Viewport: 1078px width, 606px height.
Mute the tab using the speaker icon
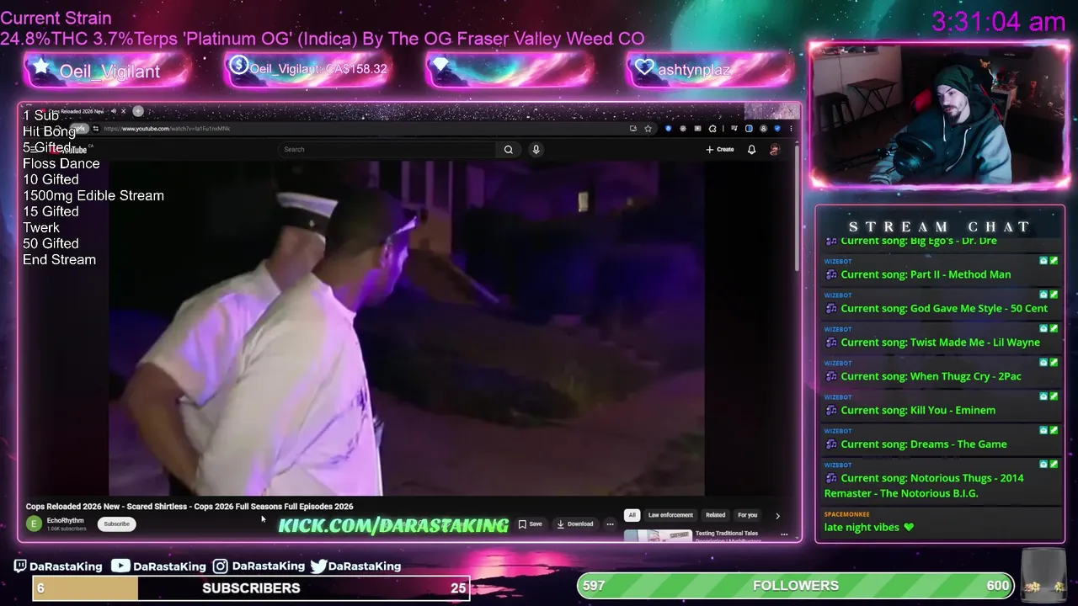(112, 111)
